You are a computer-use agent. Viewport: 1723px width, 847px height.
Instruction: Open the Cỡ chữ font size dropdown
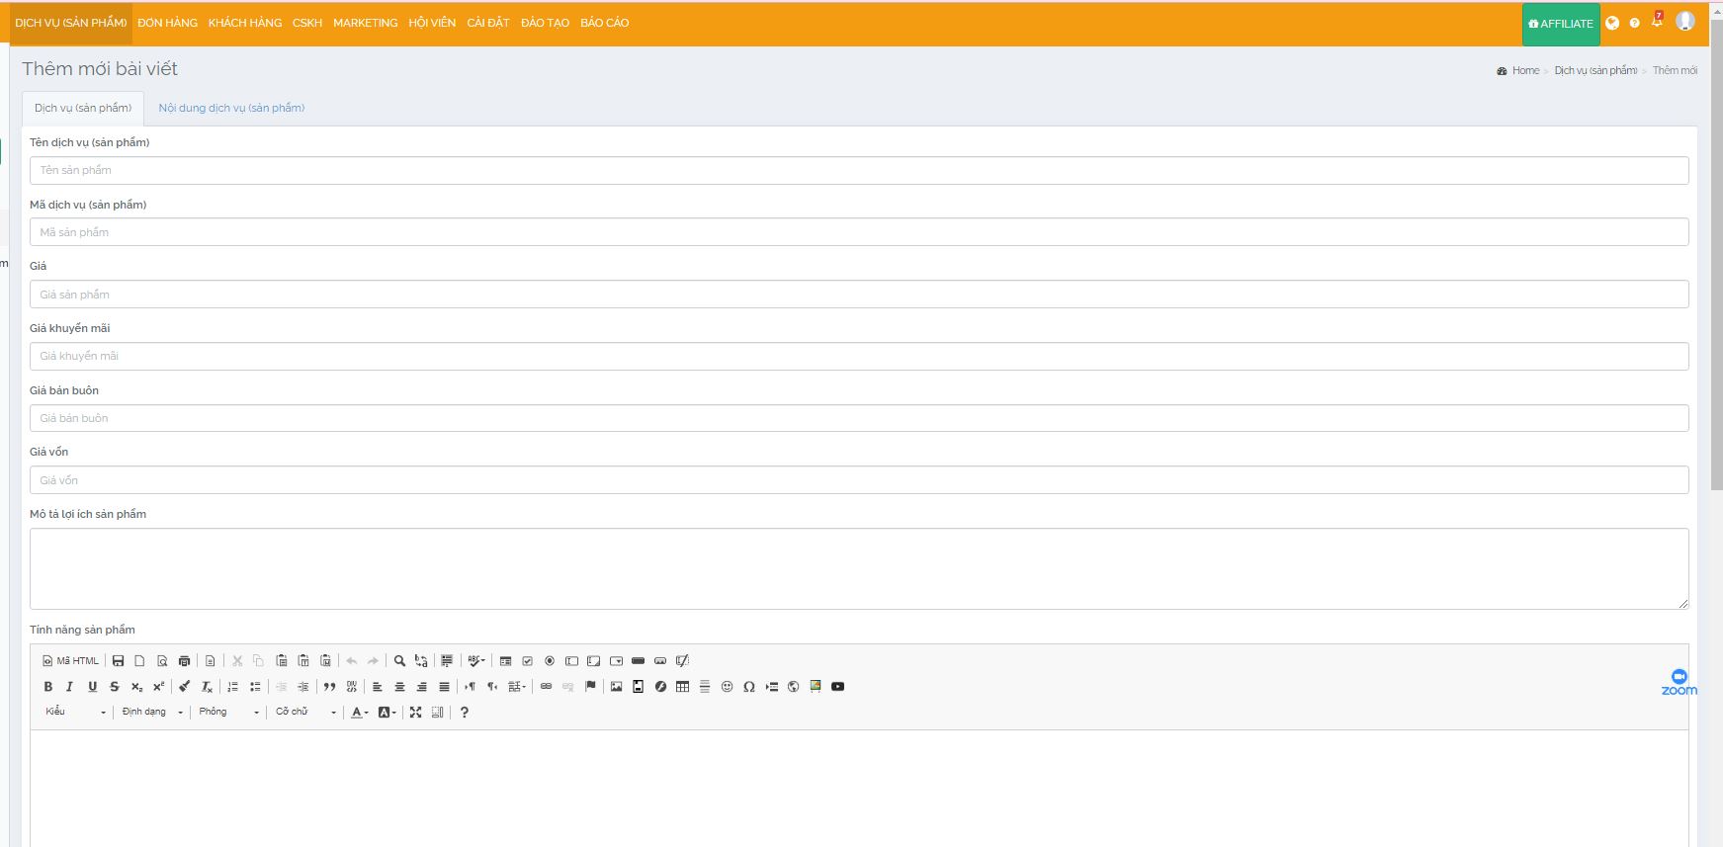pos(305,713)
